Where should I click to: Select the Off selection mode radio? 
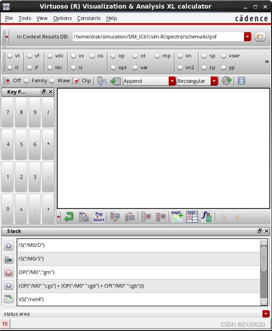8,80
